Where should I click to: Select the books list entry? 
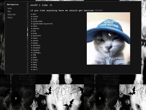(35, 33)
